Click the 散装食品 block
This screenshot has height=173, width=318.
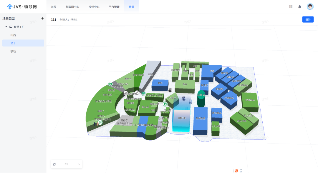(x=217, y=115)
